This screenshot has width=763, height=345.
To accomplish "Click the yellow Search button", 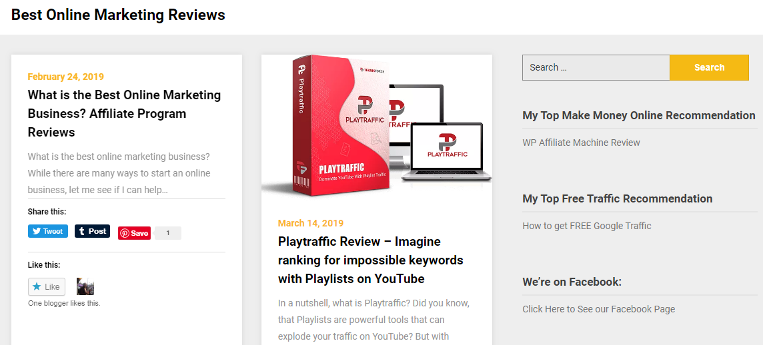I will (709, 67).
